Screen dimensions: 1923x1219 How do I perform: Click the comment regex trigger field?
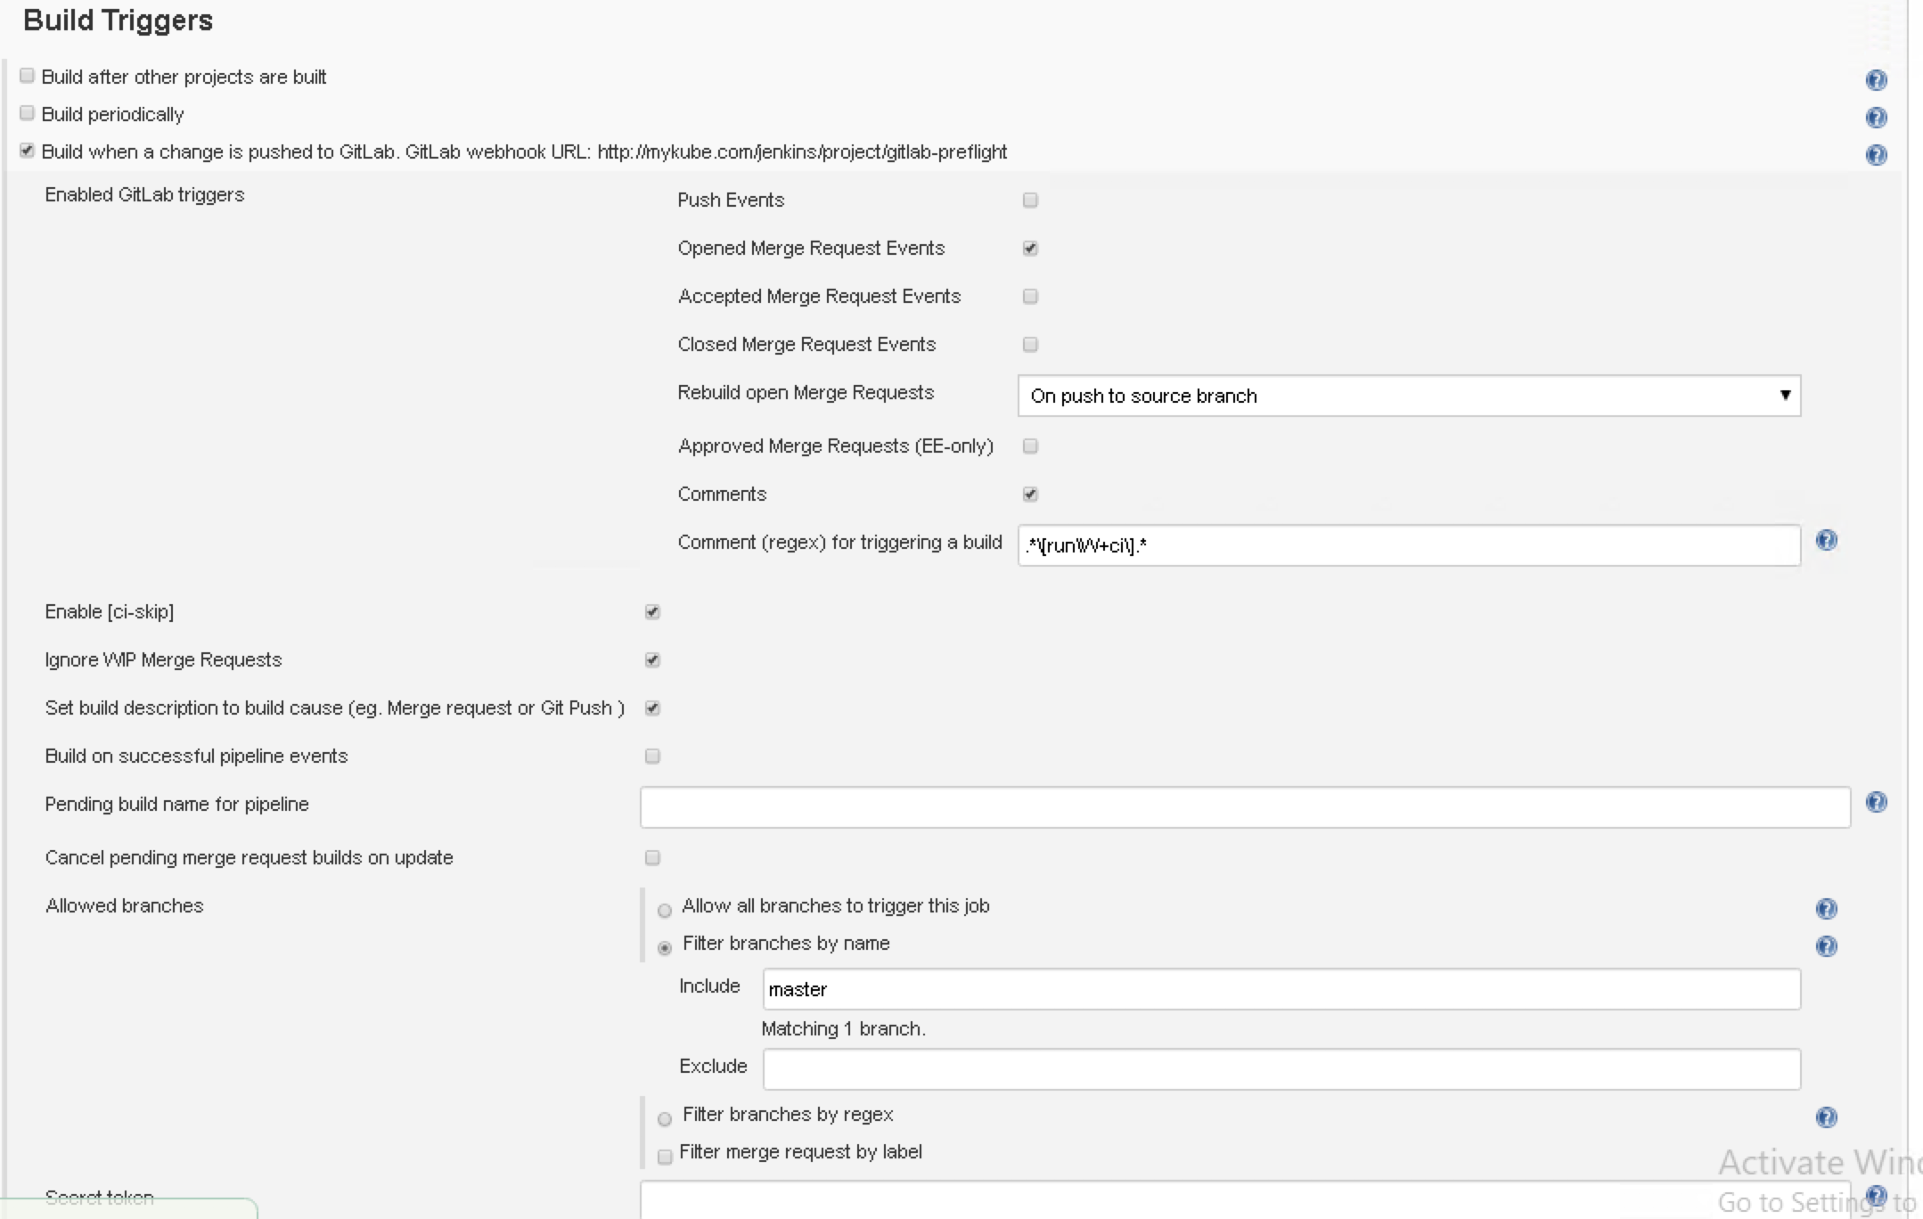click(1408, 545)
